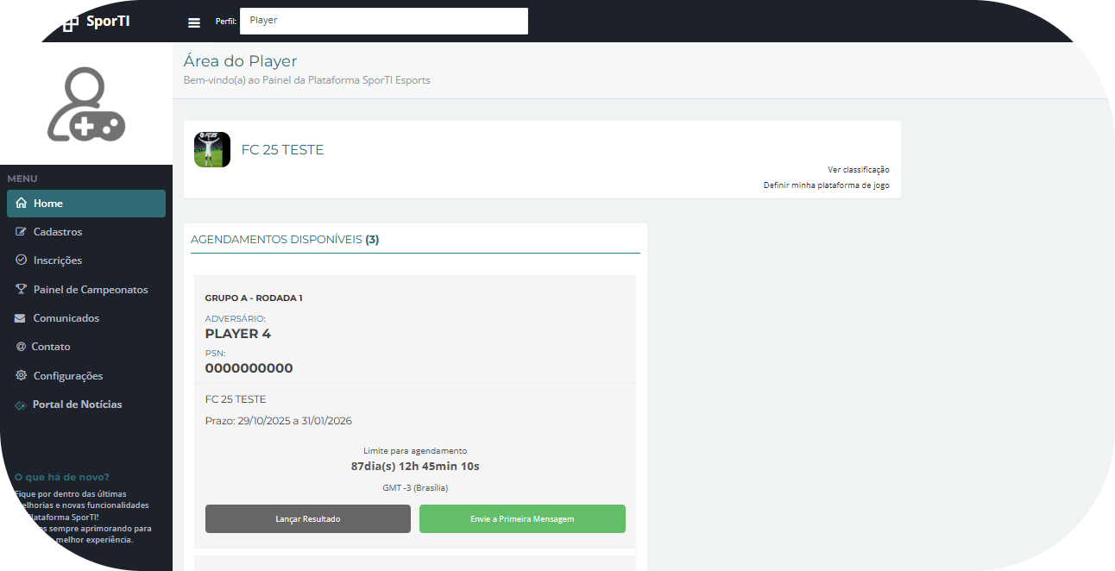Click Ver classificação link
The image size is (1115, 571).
[x=858, y=170]
